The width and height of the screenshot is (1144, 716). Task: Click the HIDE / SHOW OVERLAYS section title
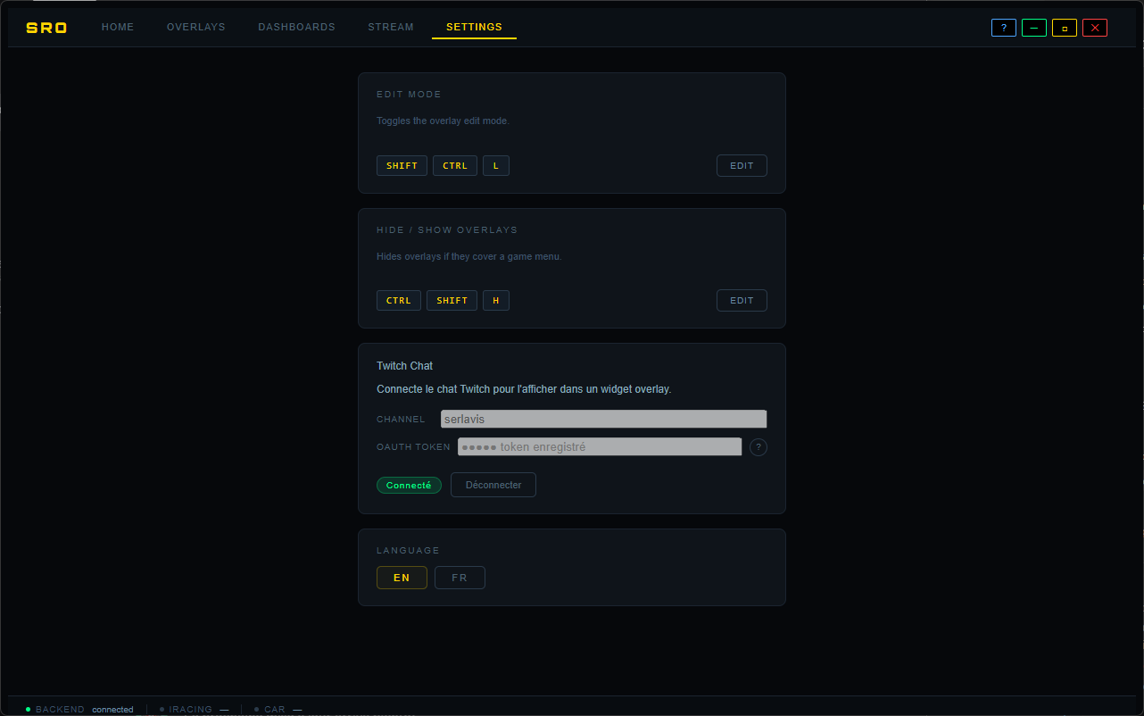[447, 230]
